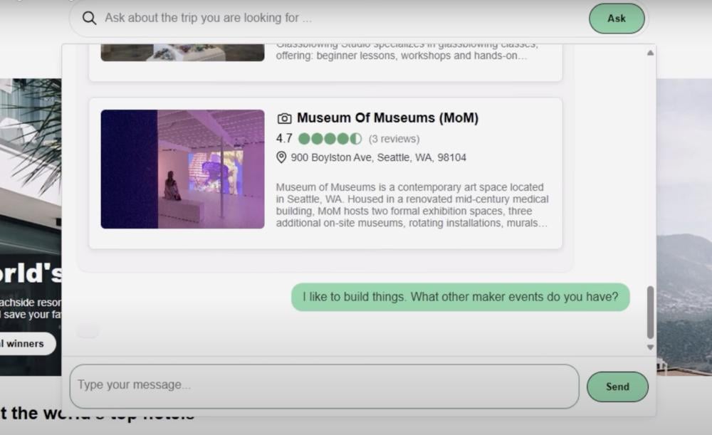Click the '(3 reviews)' link
This screenshot has width=712, height=435.
tap(394, 139)
